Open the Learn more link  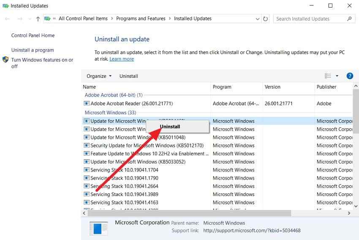122,59
